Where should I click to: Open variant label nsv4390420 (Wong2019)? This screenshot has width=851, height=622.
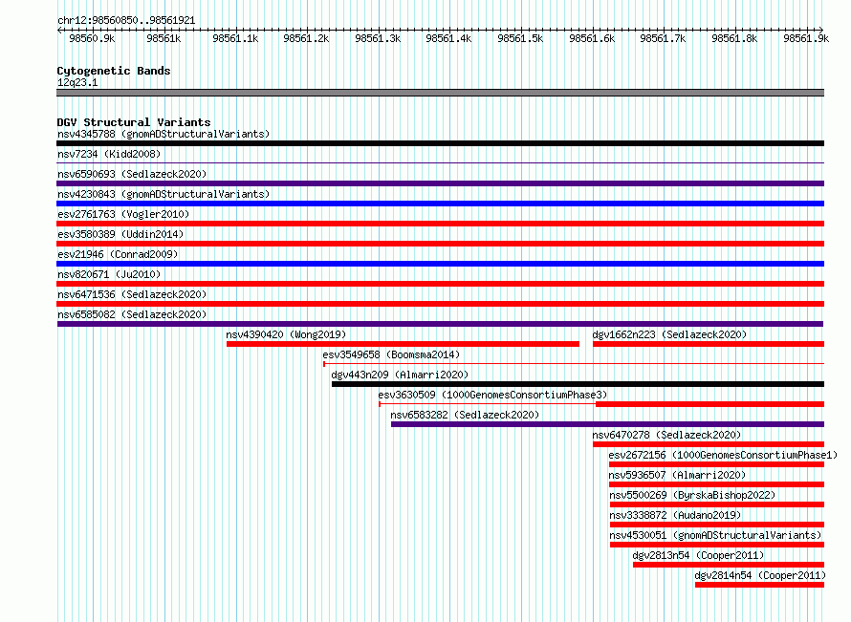286,334
